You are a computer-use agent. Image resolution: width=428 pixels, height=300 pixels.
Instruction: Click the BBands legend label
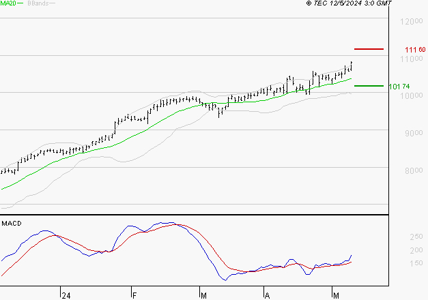pyautogui.click(x=38, y=3)
